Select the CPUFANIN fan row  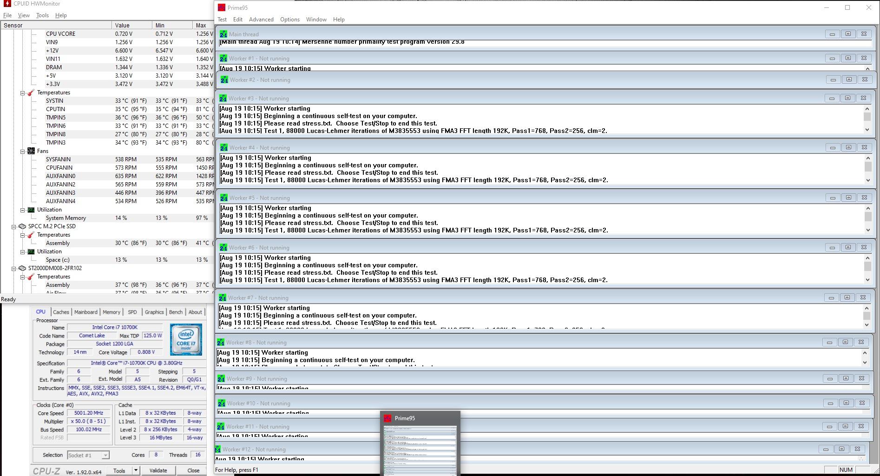pos(107,168)
